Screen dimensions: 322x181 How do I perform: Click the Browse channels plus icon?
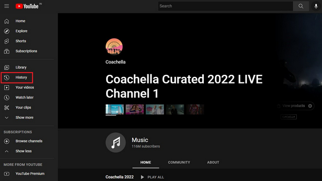coord(7,141)
